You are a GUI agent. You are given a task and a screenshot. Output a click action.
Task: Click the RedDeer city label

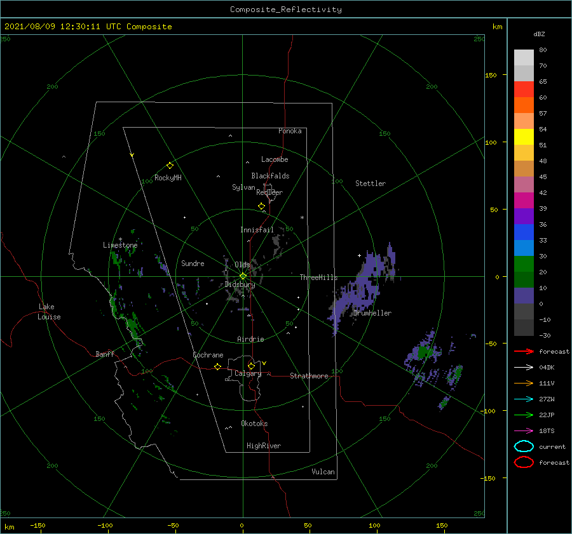coord(269,192)
